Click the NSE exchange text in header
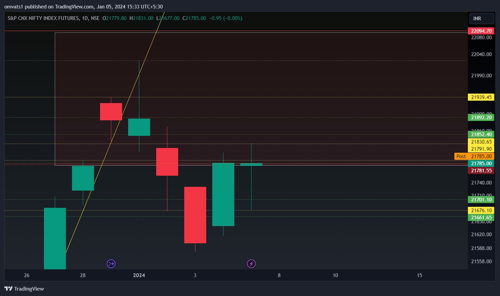Viewport: 500px width, 296px height. [x=95, y=18]
